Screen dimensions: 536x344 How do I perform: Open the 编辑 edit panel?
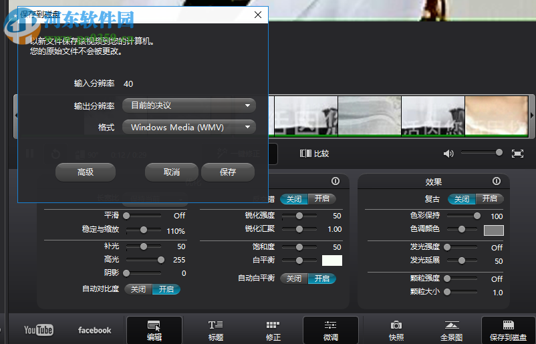coord(154,330)
